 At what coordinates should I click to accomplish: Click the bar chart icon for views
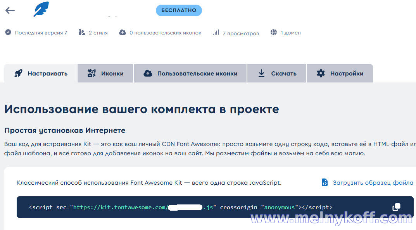pyautogui.click(x=216, y=33)
